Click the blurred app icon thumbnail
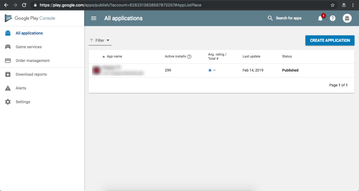 [x=96, y=70]
